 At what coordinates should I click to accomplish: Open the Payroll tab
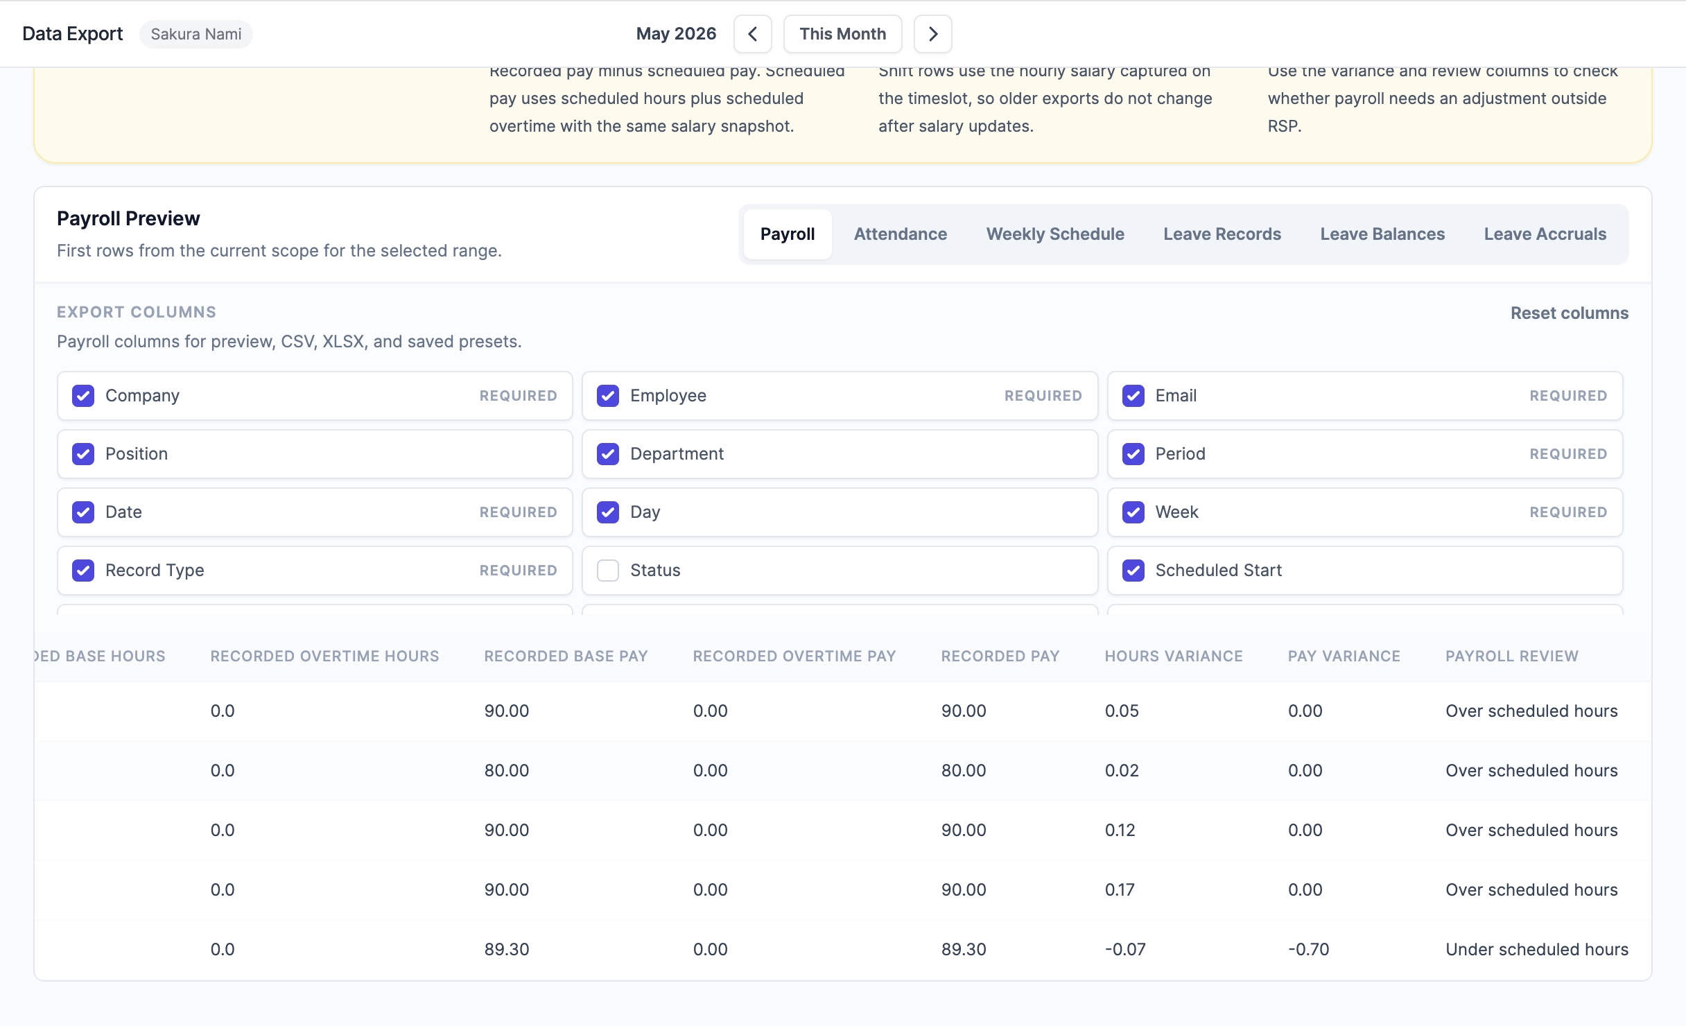click(788, 234)
